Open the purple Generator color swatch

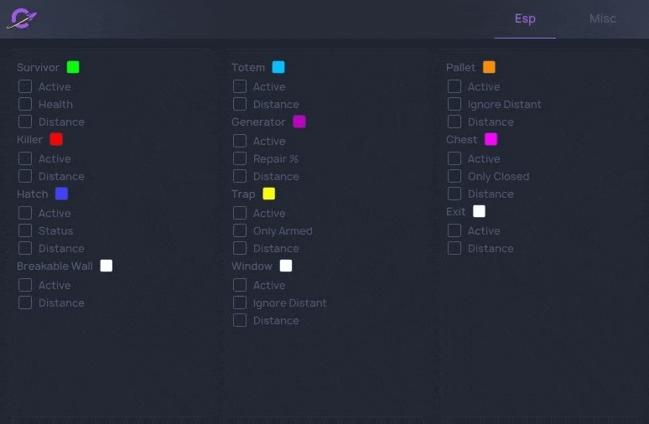point(299,122)
